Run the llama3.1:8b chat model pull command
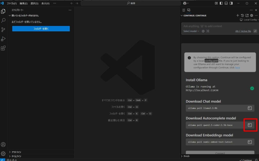This screenshot has width=259, height=161. pos(250,108)
